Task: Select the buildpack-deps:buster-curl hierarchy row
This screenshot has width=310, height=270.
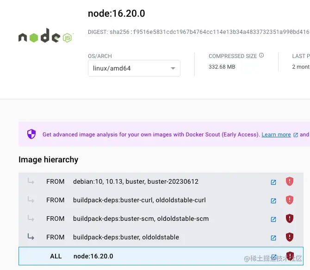Action: click(161, 200)
